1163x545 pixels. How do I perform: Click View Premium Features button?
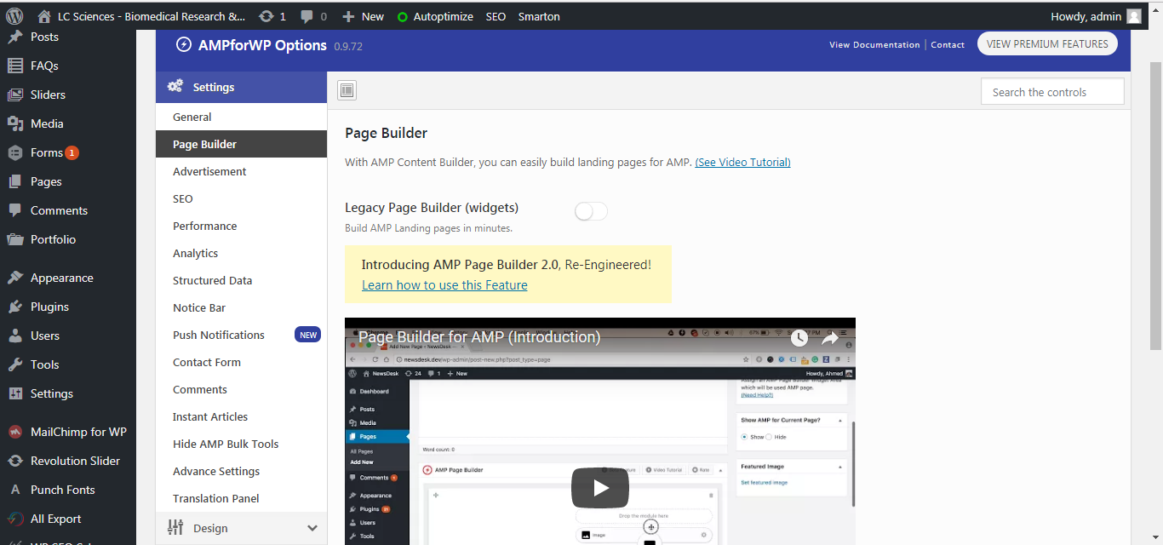(x=1047, y=44)
